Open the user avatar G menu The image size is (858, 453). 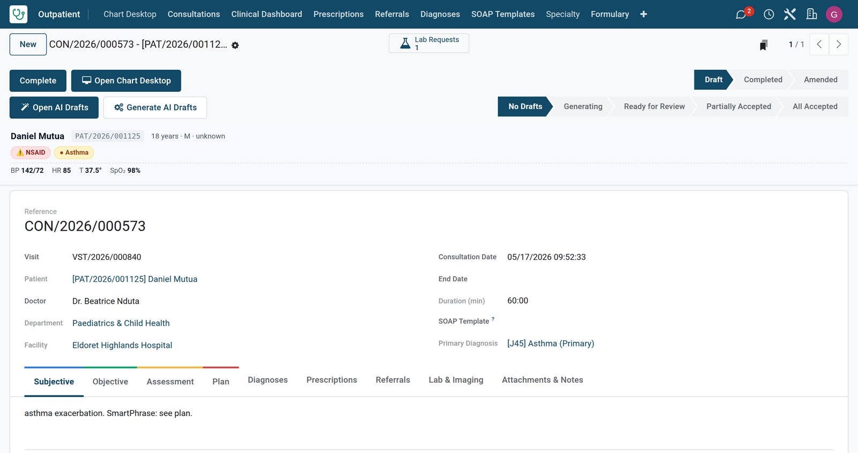(x=834, y=14)
